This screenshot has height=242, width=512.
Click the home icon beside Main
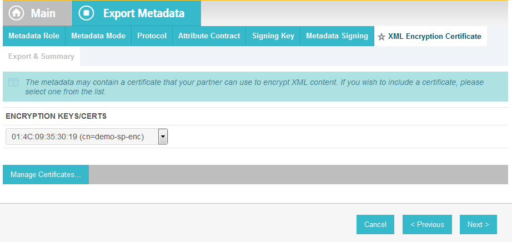(x=16, y=13)
